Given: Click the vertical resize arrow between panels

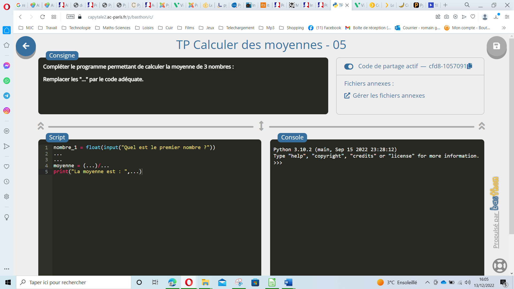Looking at the screenshot, I should pos(261,126).
